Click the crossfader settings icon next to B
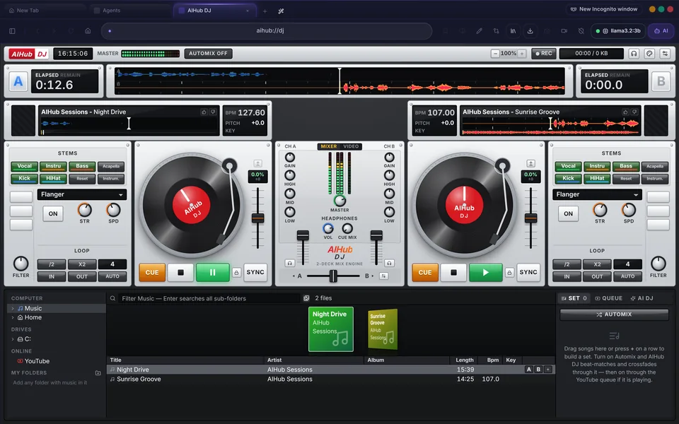This screenshot has height=424, width=679. tap(383, 276)
